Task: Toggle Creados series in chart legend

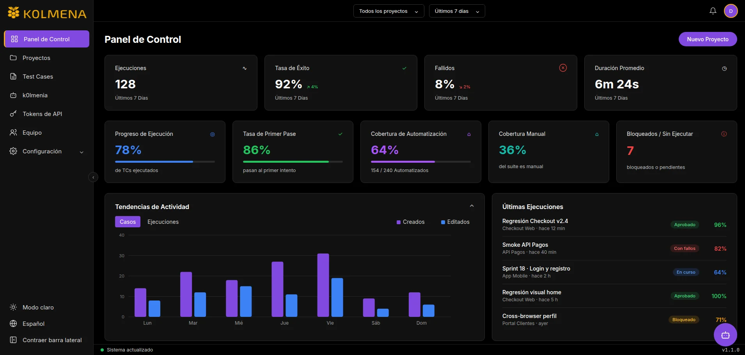Action: (410, 222)
